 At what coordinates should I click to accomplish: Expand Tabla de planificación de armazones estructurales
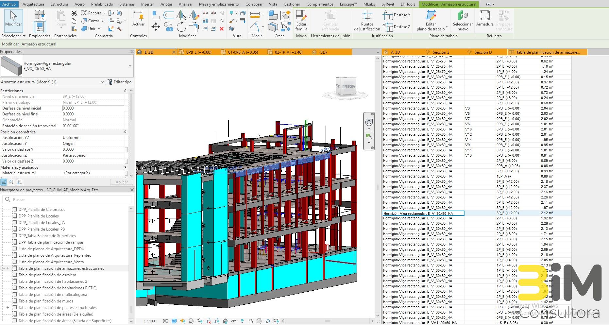pos(8,268)
